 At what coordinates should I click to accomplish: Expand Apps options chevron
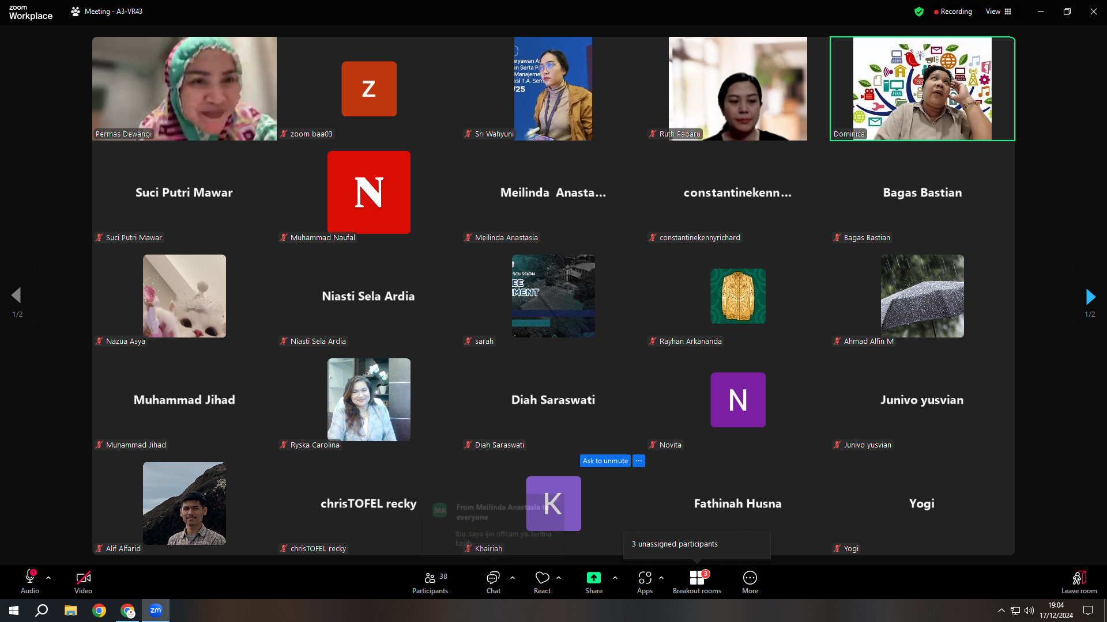tap(661, 578)
